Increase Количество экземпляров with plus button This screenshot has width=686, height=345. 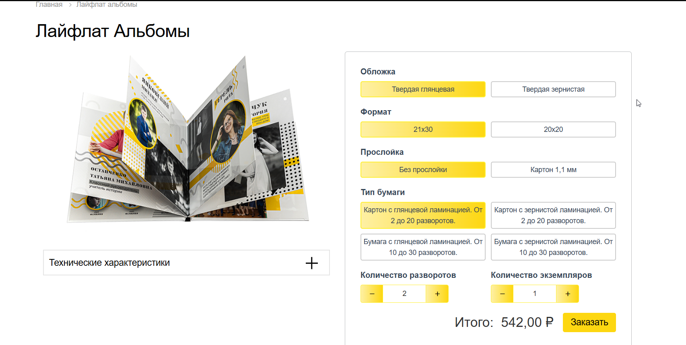click(x=568, y=294)
